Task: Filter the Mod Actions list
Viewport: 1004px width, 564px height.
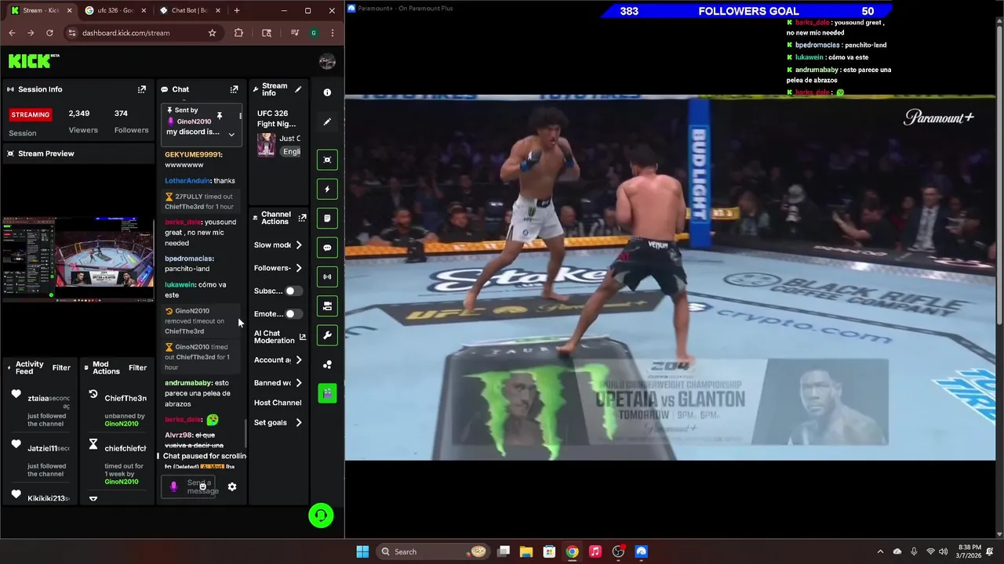Action: 137,367
